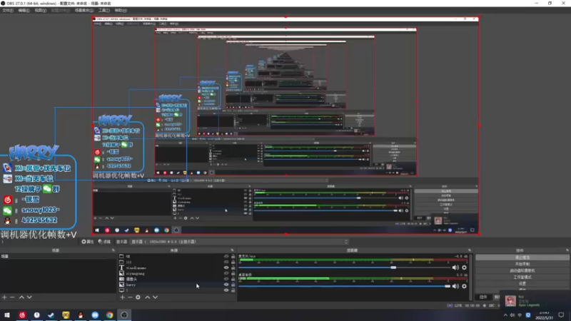Select the text source row
Viewport: 571px width, 321px height.
click(x=176, y=268)
